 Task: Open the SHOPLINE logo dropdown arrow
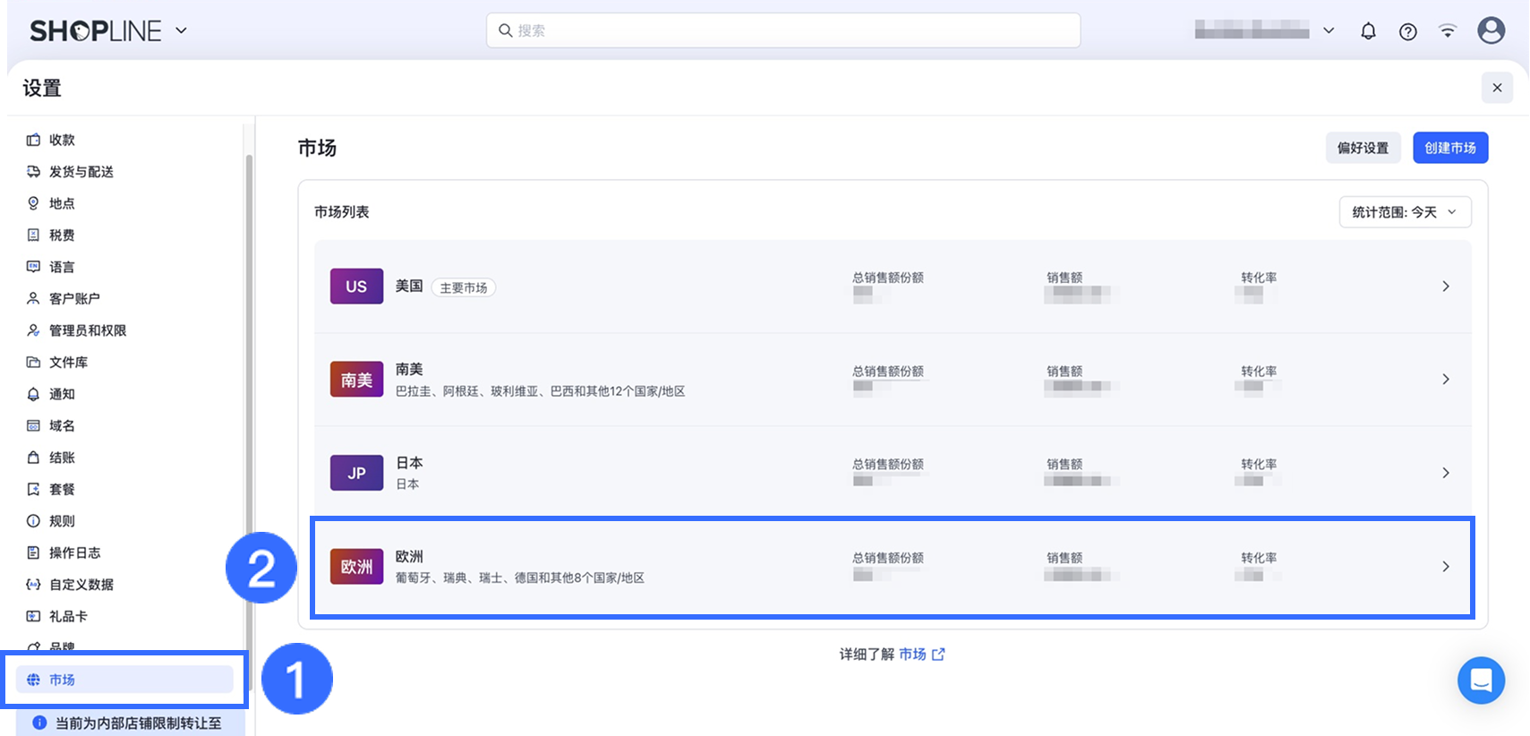182,30
